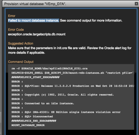
Task: Click the DELPHIX_END_ERROR marker line
Action: [34, 121]
